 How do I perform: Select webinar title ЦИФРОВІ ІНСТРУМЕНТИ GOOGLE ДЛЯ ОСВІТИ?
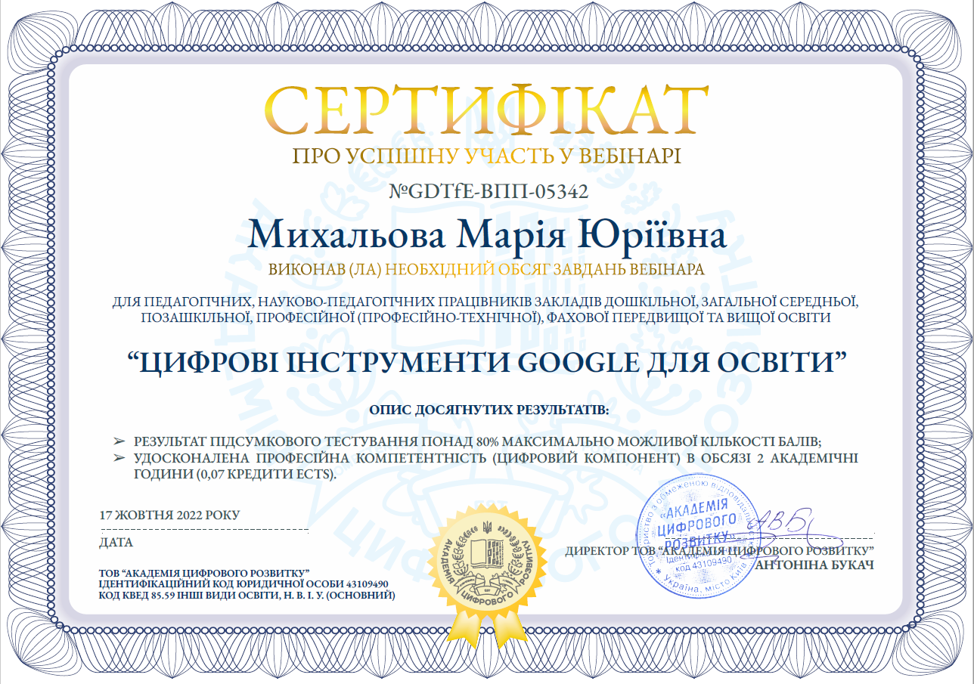(x=487, y=362)
